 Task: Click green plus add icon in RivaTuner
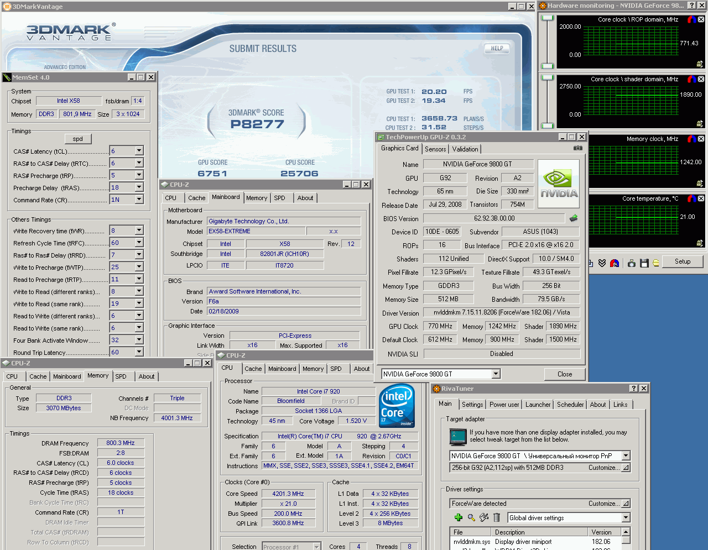click(x=458, y=517)
